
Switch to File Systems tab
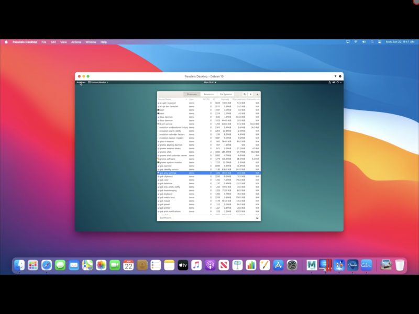coord(226,94)
